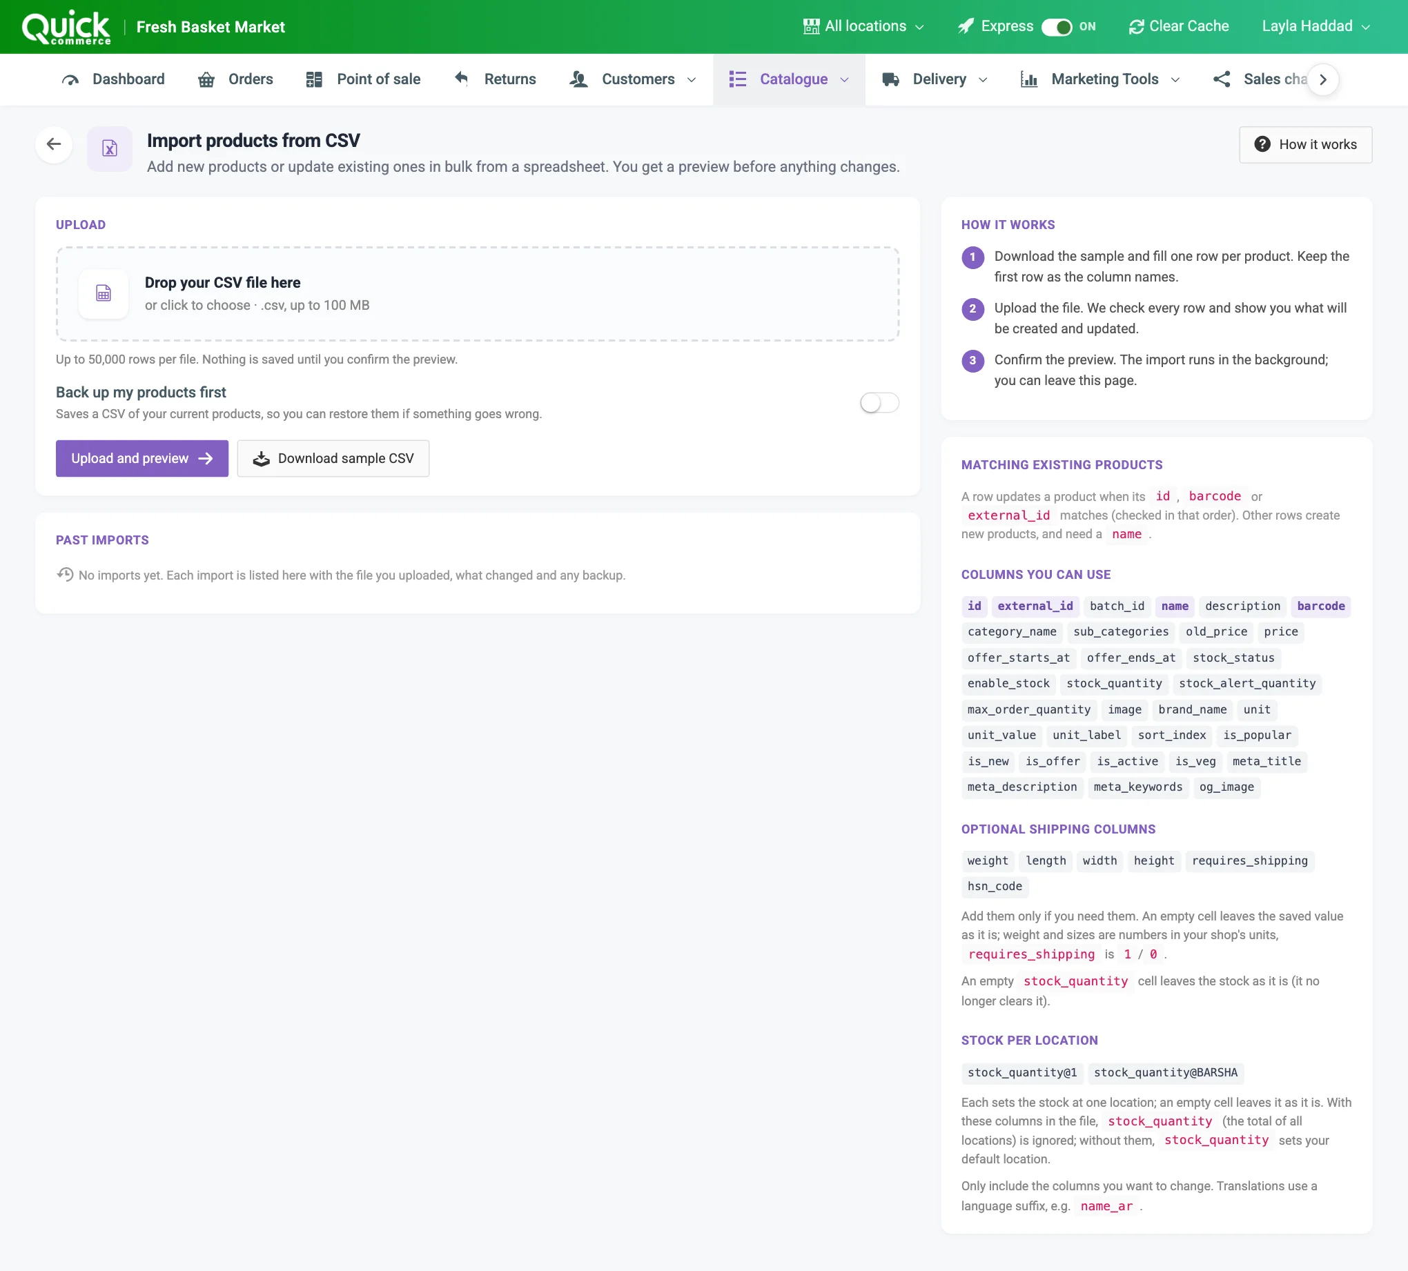Click the Point of sale register icon
The height and width of the screenshot is (1271, 1408).
click(314, 79)
